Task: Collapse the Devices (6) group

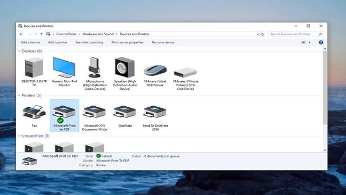Action: (19, 51)
